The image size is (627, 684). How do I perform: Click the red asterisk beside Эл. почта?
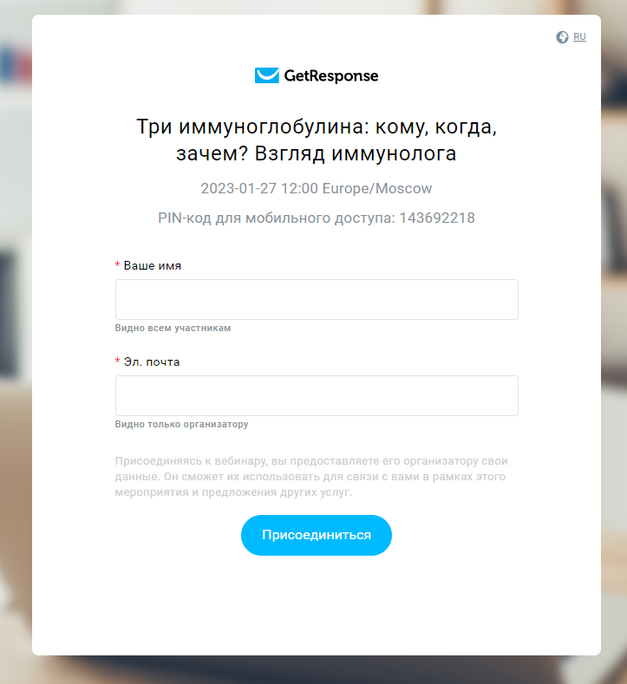[x=117, y=361]
